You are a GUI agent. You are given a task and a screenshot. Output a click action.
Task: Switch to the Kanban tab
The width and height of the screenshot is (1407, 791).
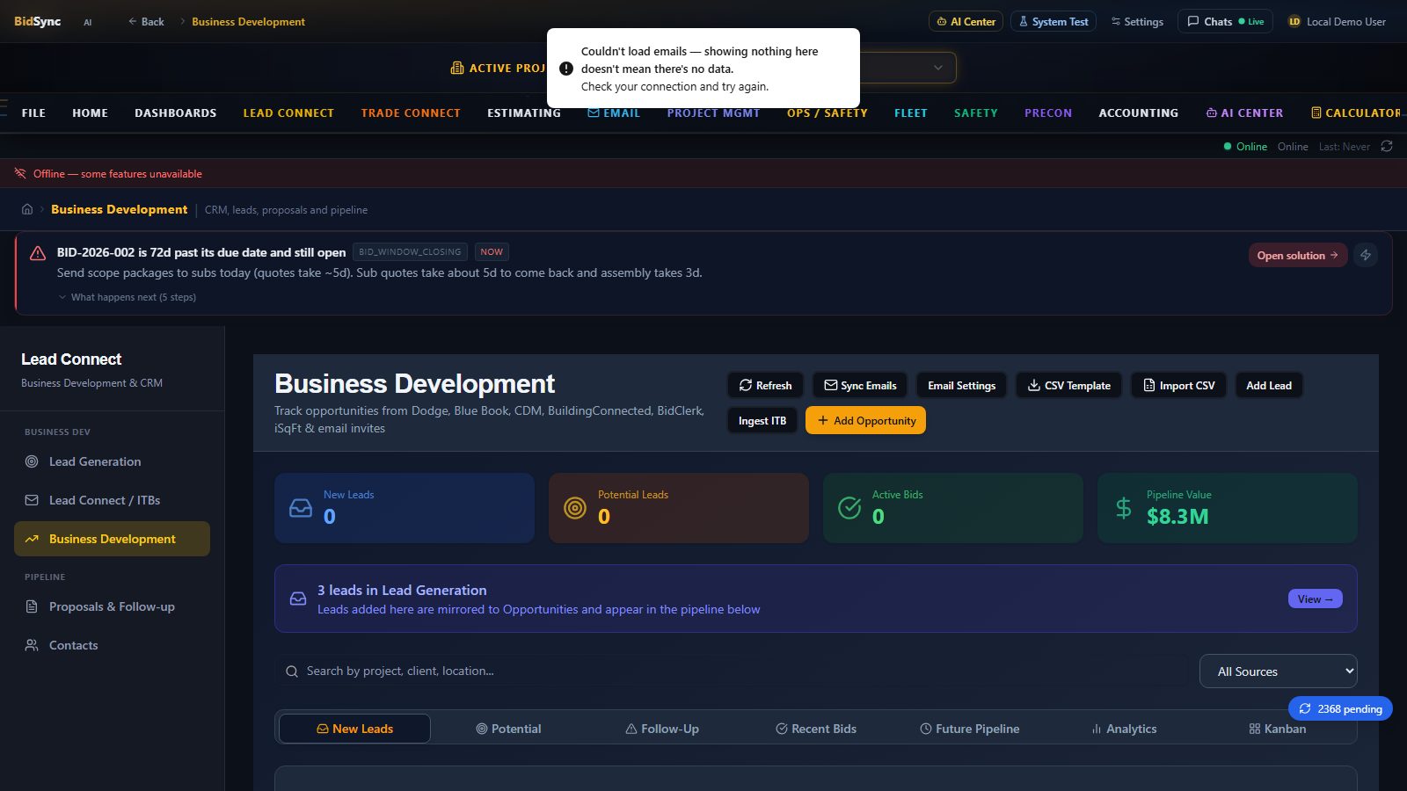[1278, 729]
